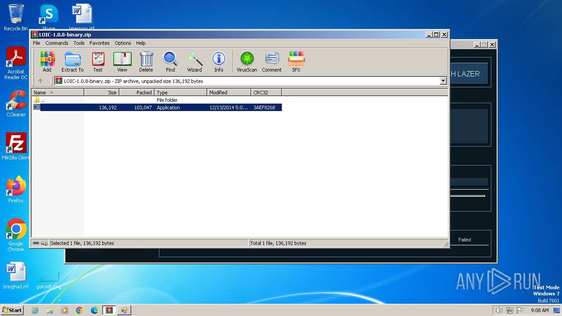Switch to WinRAR taskbar button
The width and height of the screenshot is (562, 316).
(109, 310)
